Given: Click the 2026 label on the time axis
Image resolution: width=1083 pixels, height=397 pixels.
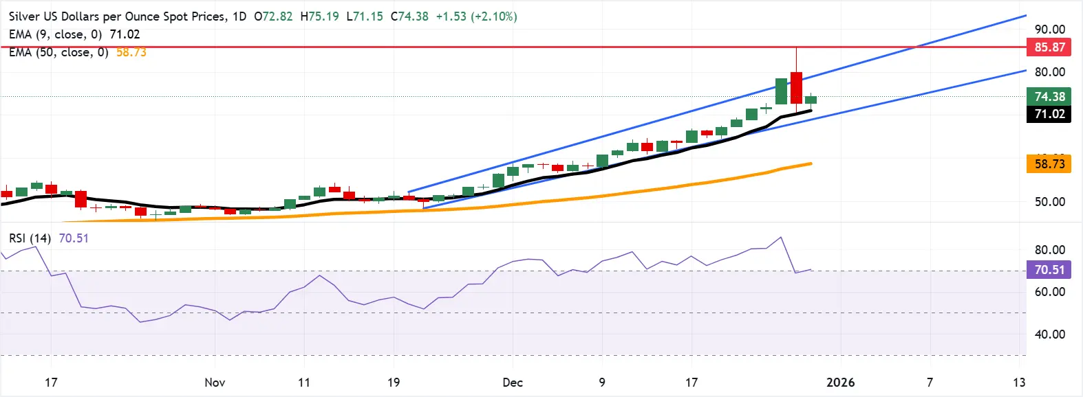Looking at the screenshot, I should click(840, 383).
